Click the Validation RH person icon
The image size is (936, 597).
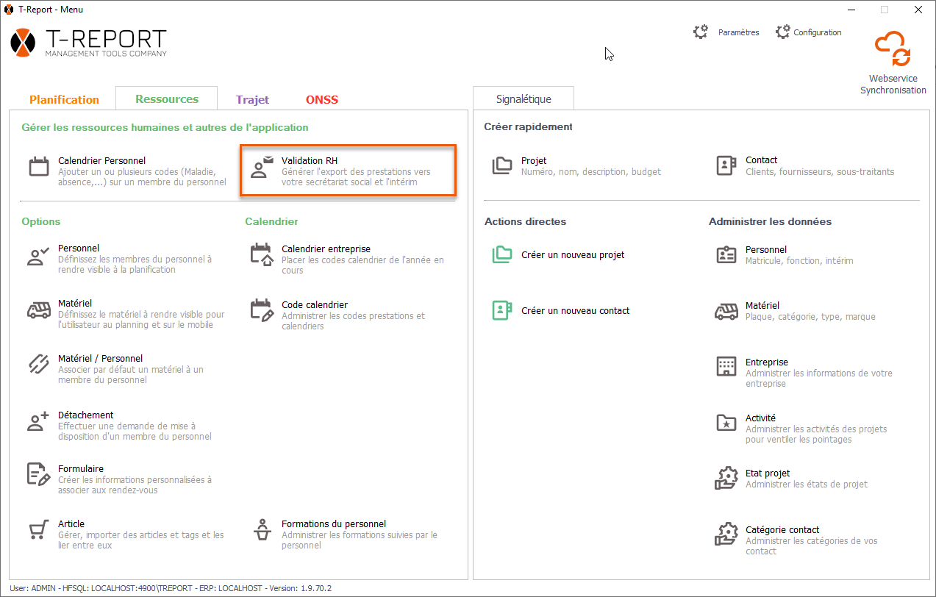point(261,167)
